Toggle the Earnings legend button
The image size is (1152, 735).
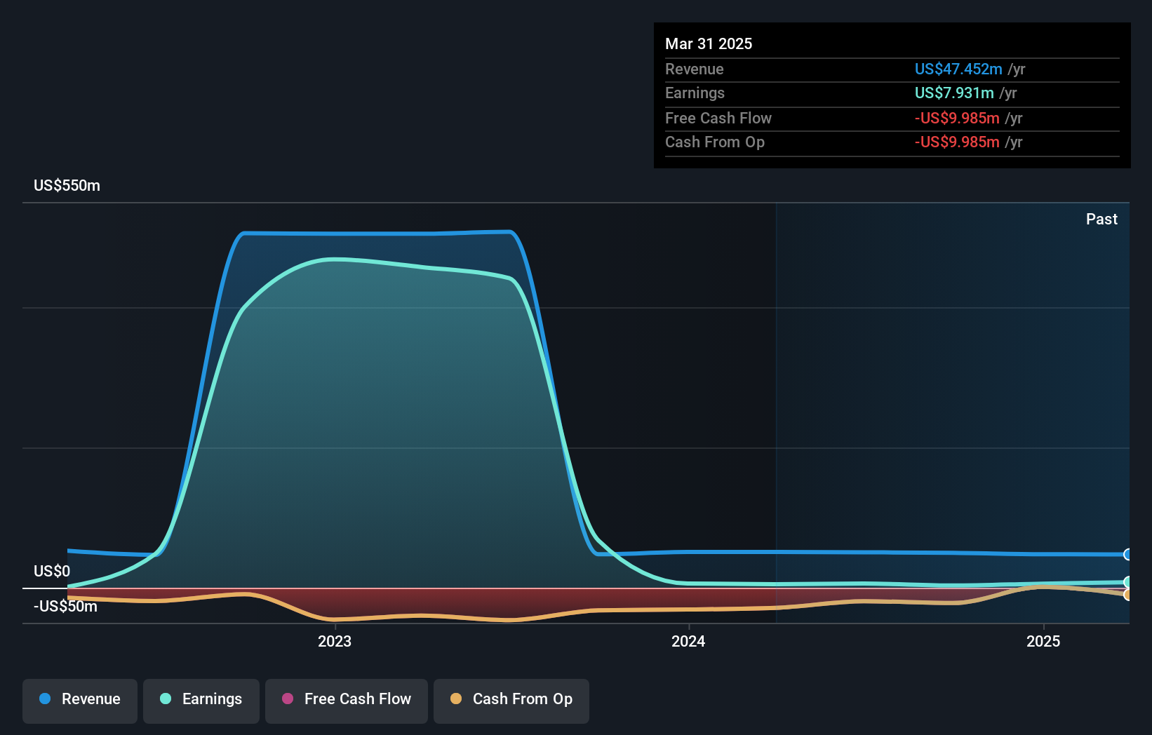(x=201, y=701)
